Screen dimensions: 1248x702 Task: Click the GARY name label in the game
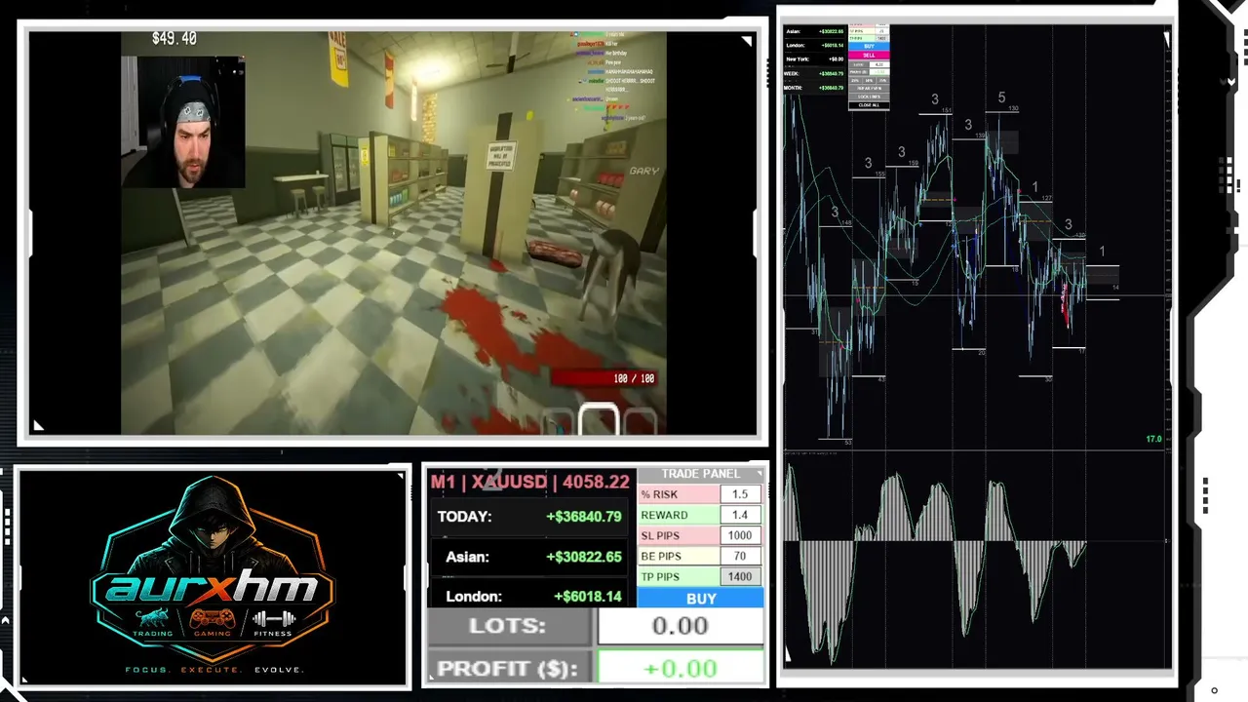click(644, 171)
